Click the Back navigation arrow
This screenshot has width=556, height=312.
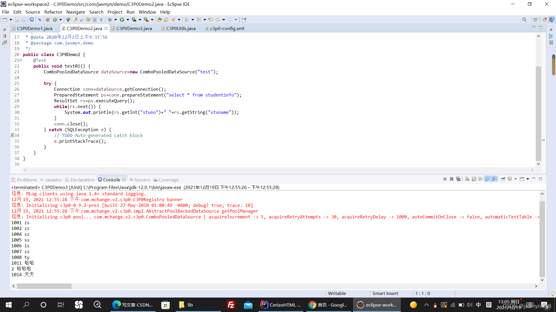[218, 20]
